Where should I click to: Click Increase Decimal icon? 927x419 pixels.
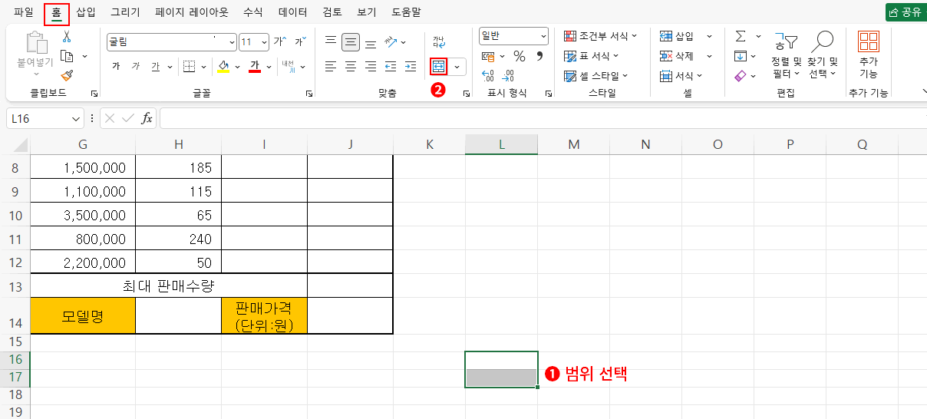pos(488,75)
